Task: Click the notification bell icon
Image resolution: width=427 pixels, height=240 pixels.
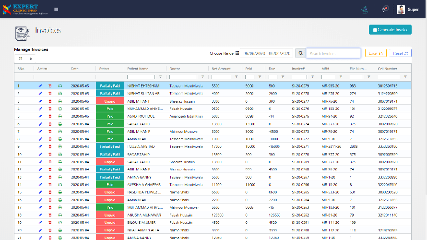Action: [384, 9]
